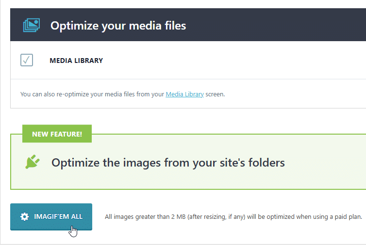Click the word "screen." after the Media Library link

coord(215,94)
